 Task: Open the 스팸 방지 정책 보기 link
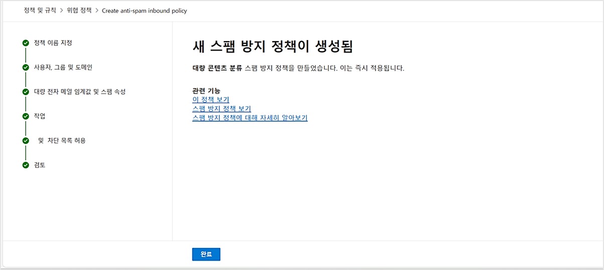pos(221,109)
